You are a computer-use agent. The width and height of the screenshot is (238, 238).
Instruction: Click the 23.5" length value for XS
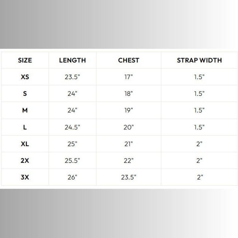[x=72, y=77]
